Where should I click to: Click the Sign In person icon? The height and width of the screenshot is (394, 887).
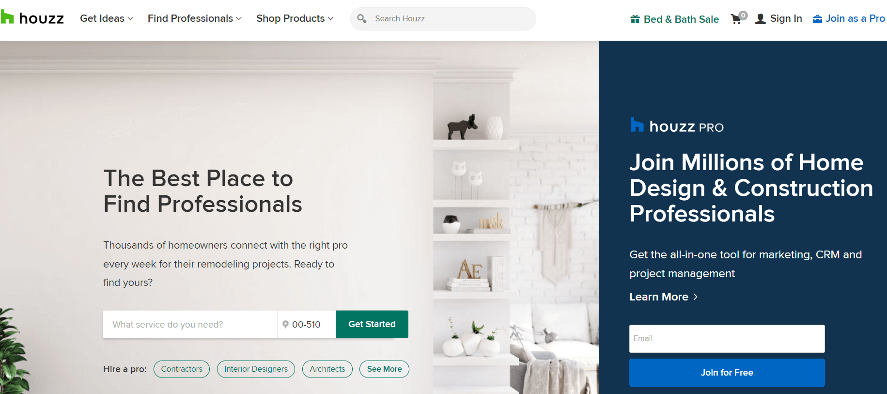point(761,19)
